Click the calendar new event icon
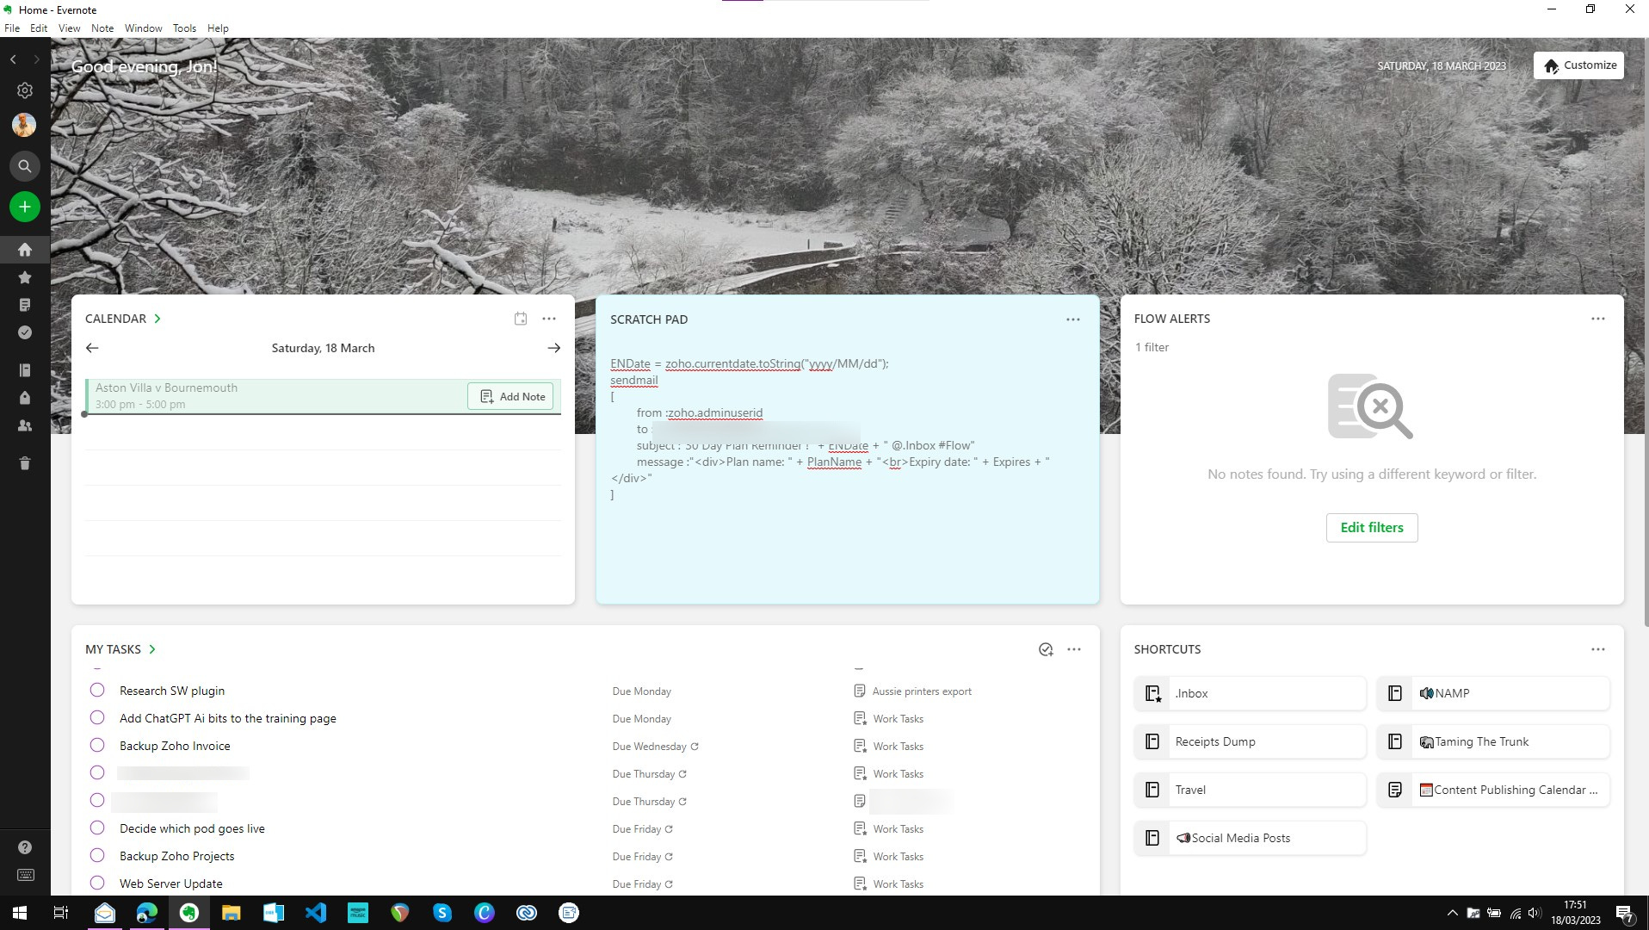This screenshot has height=930, width=1649. pyautogui.click(x=521, y=319)
